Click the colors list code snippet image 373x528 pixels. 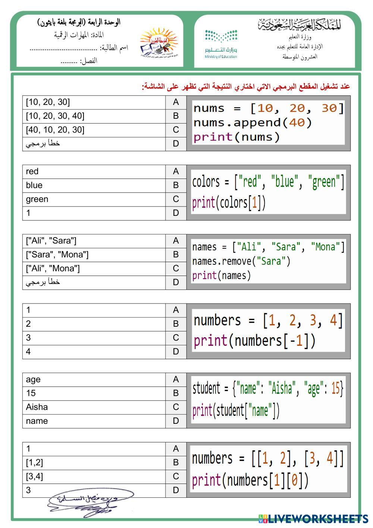[268, 192]
